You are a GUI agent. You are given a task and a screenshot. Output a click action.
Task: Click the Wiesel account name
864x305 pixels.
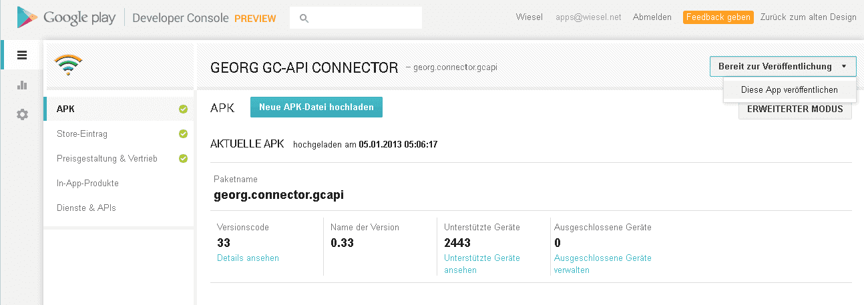coord(529,17)
